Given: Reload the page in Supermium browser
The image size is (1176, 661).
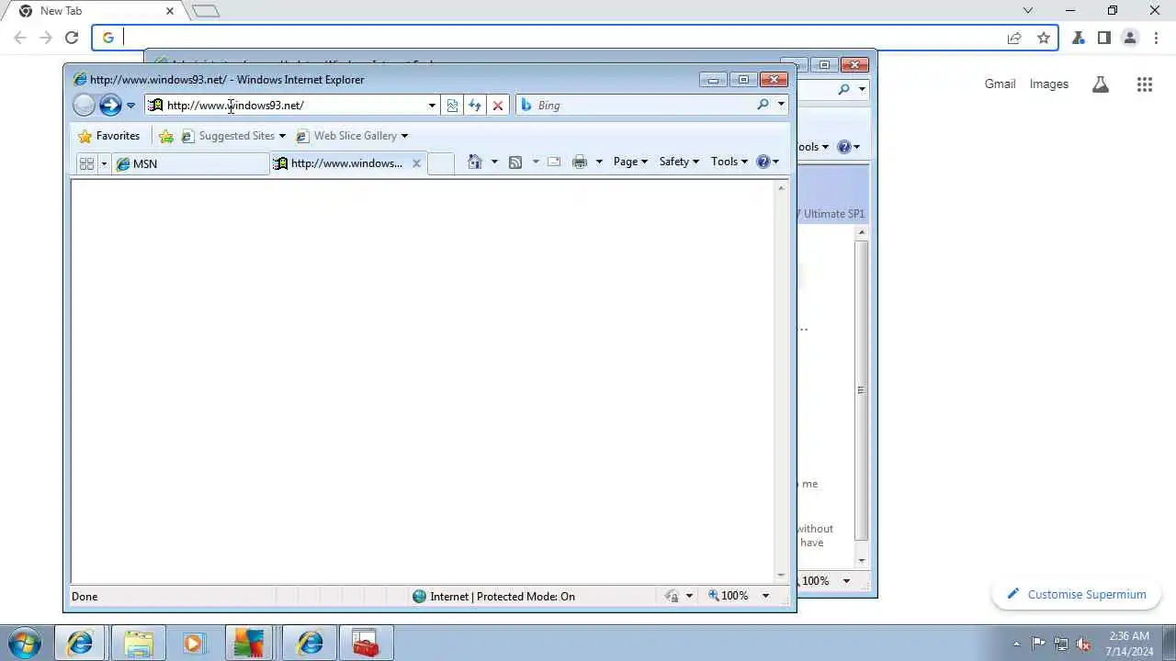Looking at the screenshot, I should (x=72, y=38).
